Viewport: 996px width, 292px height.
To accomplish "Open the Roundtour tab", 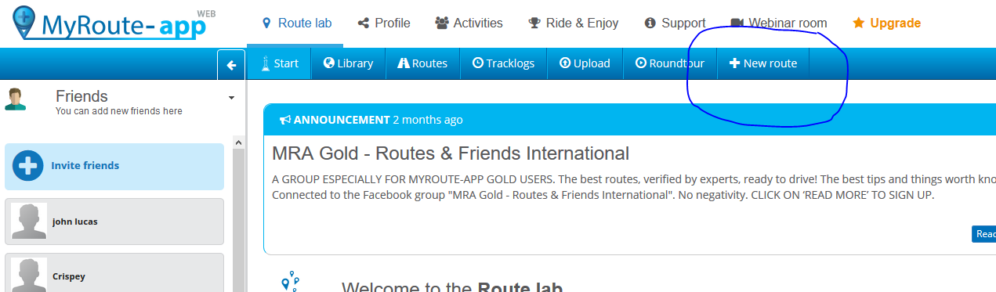I will coord(670,63).
